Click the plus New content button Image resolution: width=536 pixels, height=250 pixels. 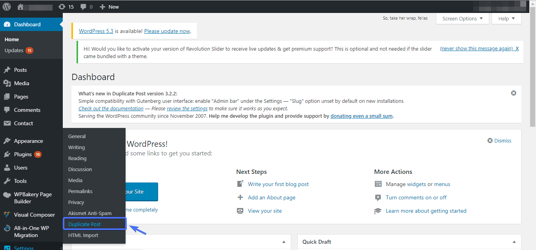tap(109, 7)
